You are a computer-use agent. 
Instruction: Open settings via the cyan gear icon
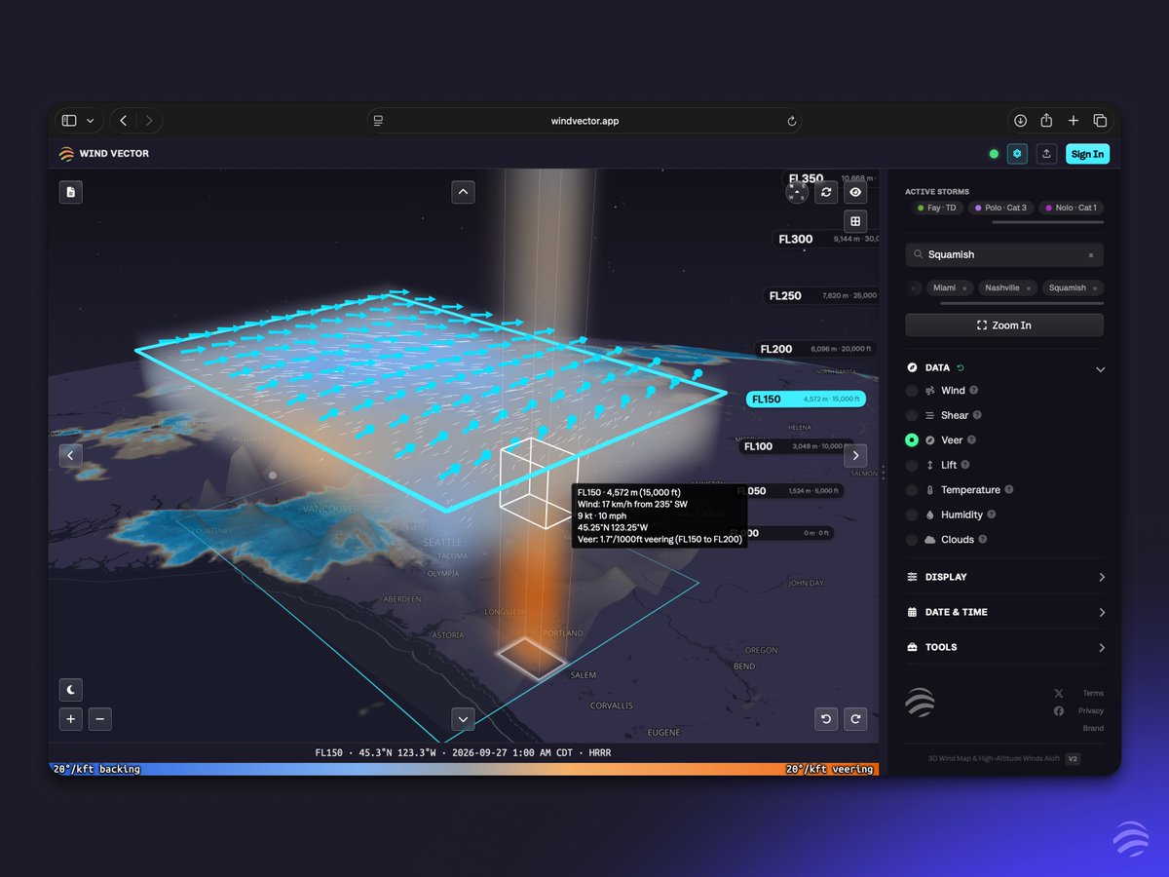coord(1017,154)
